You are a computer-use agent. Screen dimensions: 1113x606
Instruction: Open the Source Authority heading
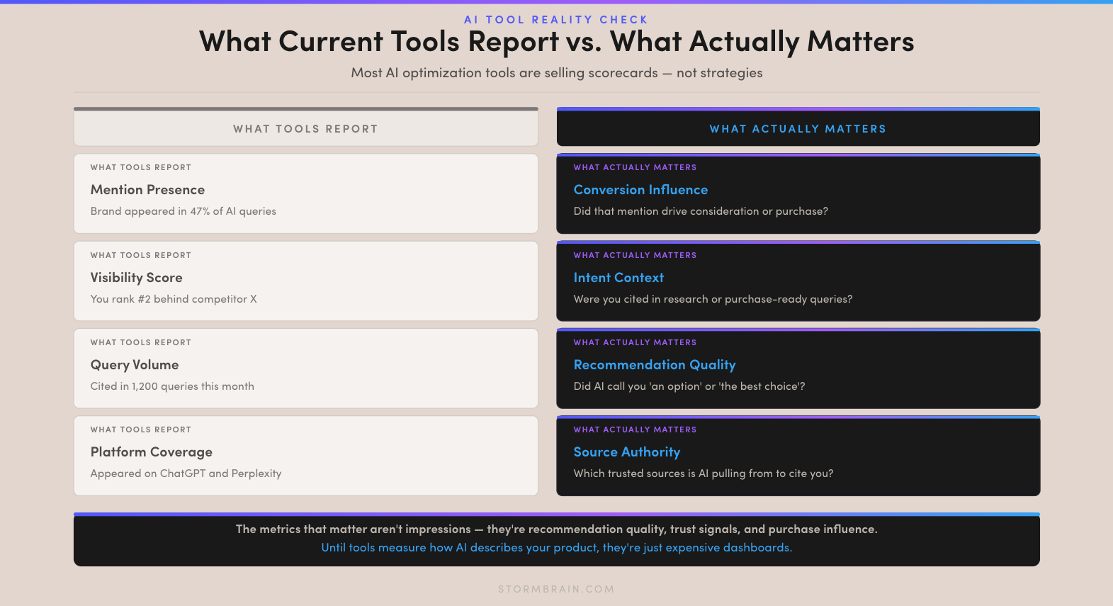pos(626,452)
